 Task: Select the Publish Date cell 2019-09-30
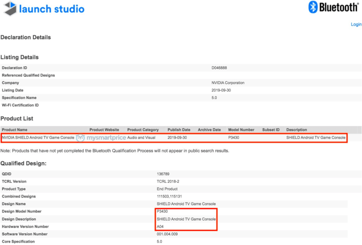177,138
